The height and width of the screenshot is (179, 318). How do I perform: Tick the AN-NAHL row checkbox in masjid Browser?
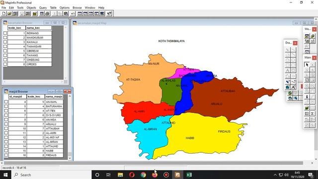click(6, 102)
